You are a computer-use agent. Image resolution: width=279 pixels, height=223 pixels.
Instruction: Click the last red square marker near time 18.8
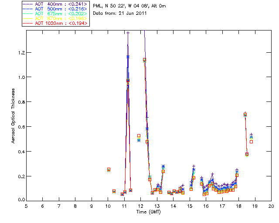[x=251, y=142]
